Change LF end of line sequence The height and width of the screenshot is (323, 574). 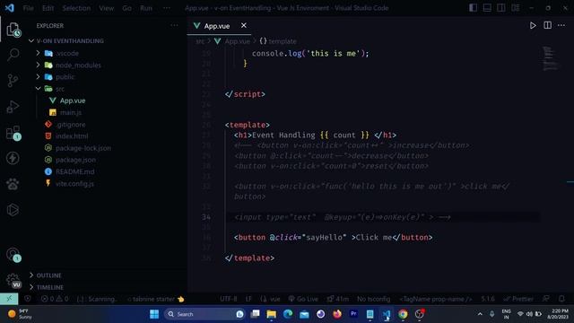248,299
